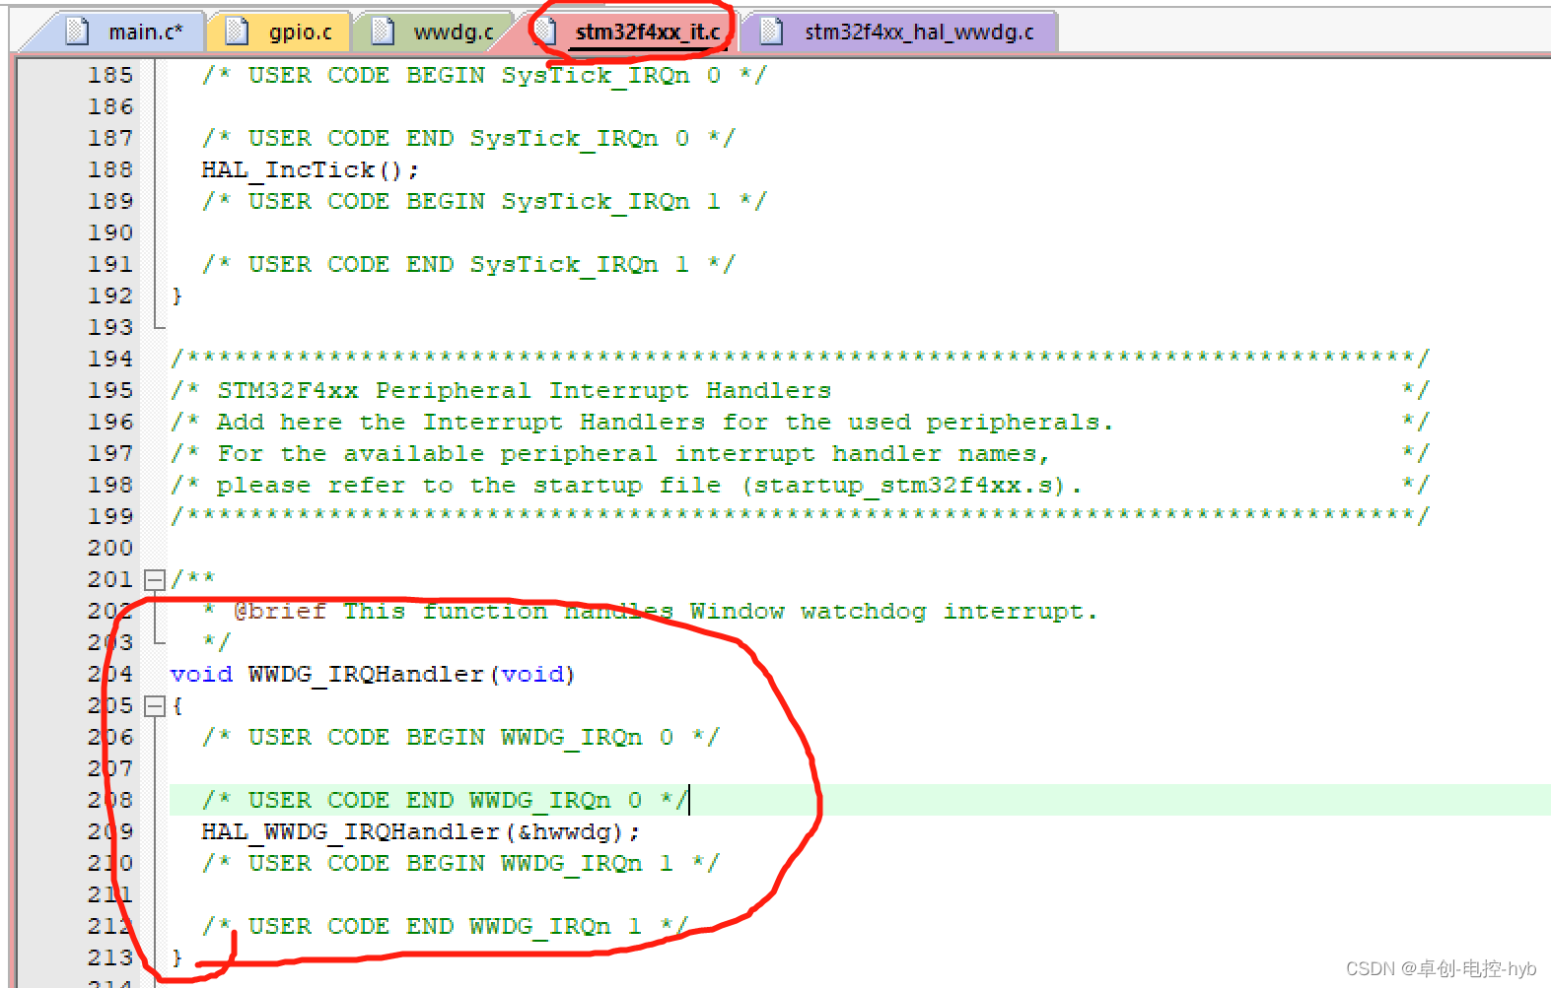The image size is (1551, 988).
Task: Click the comment USER CODE BEGIN SysTick_IRQn 1
Action: click(x=484, y=201)
